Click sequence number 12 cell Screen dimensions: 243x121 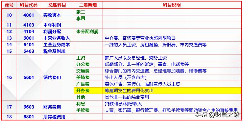[x=9, y=31]
